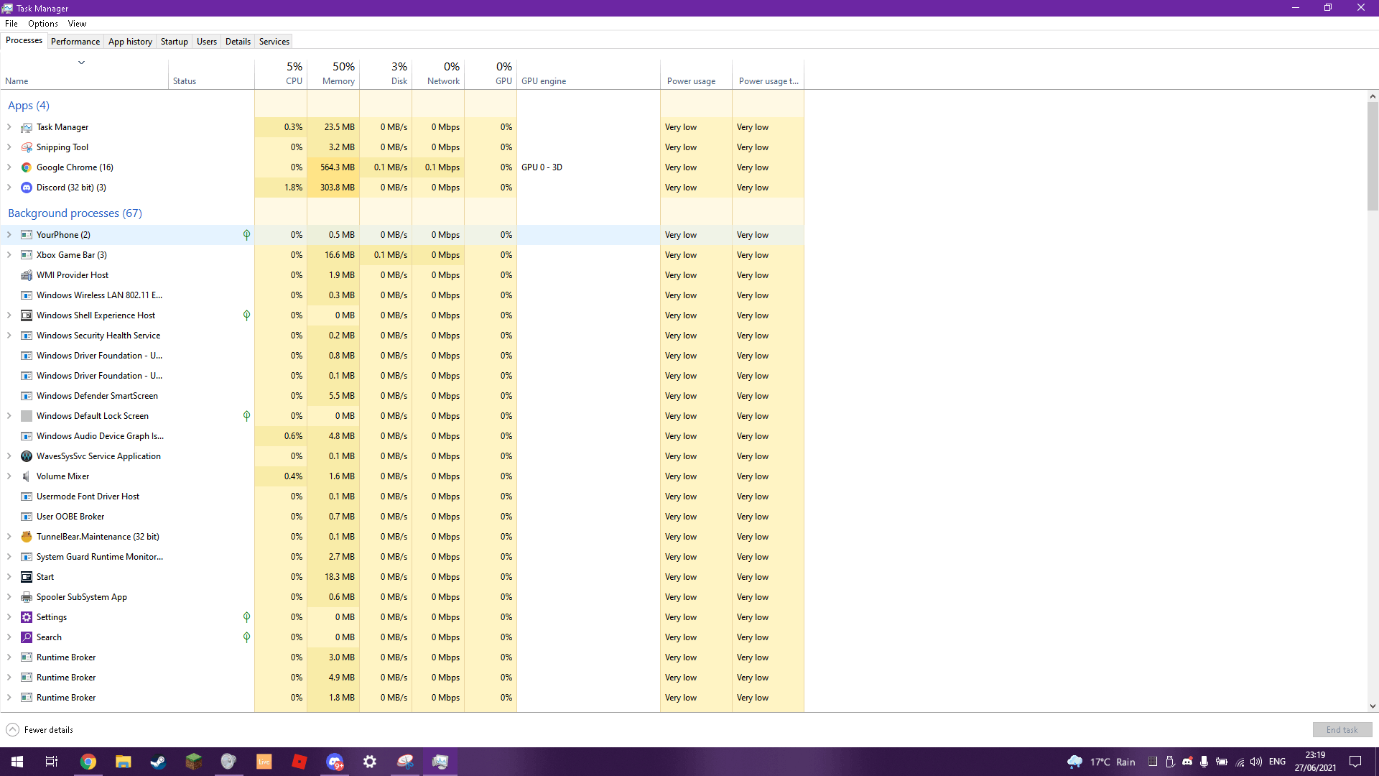Click the Background processes (67) heading
1379x776 pixels.
[75, 213]
